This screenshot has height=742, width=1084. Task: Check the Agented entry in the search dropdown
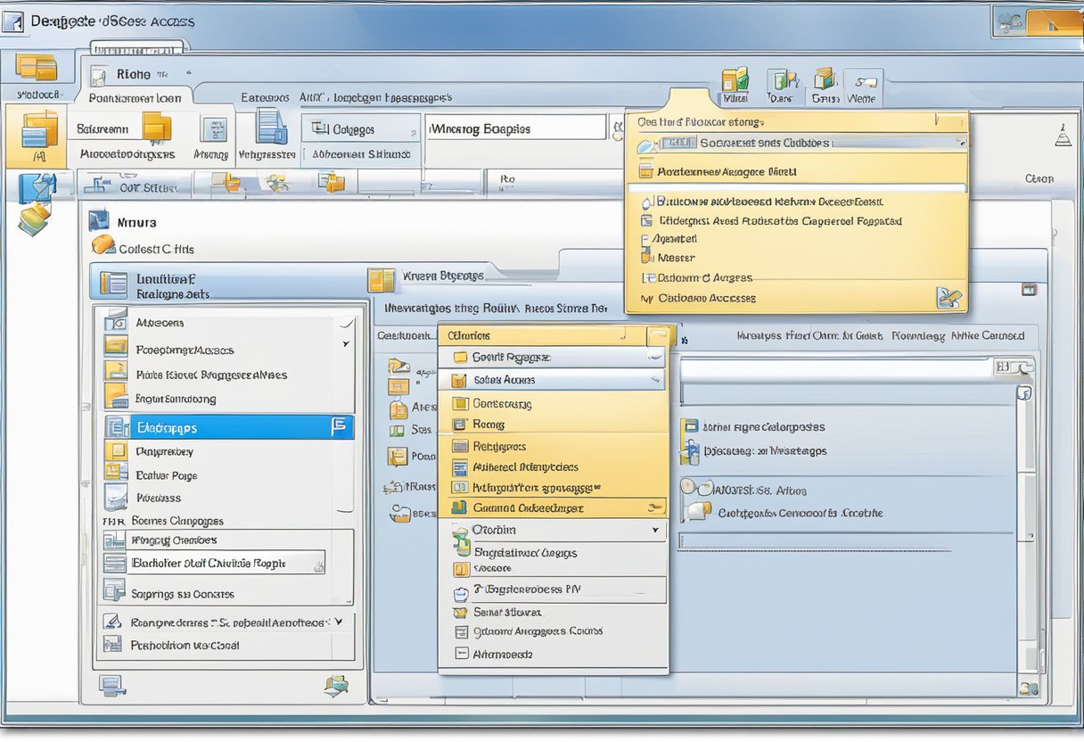[674, 238]
